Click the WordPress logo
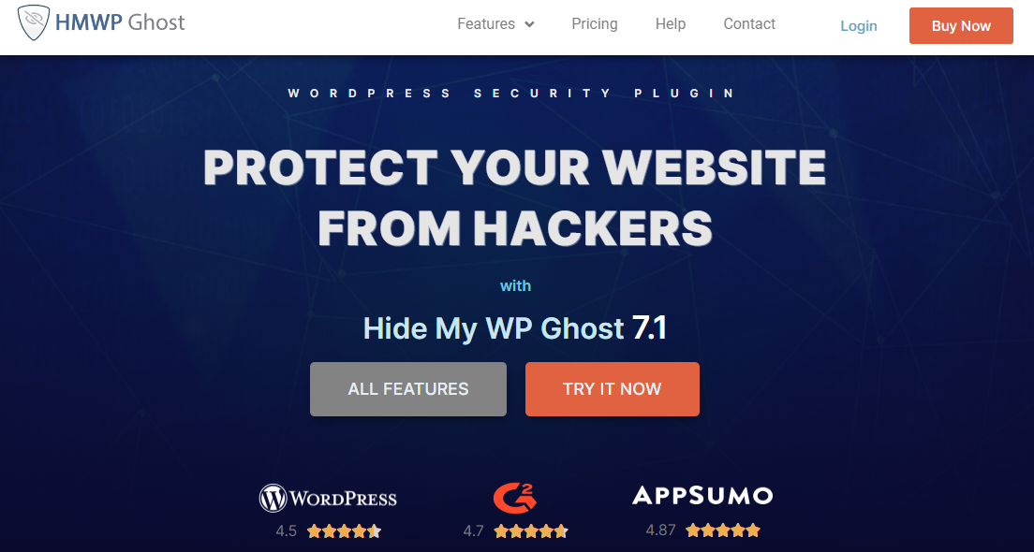 pos(328,498)
